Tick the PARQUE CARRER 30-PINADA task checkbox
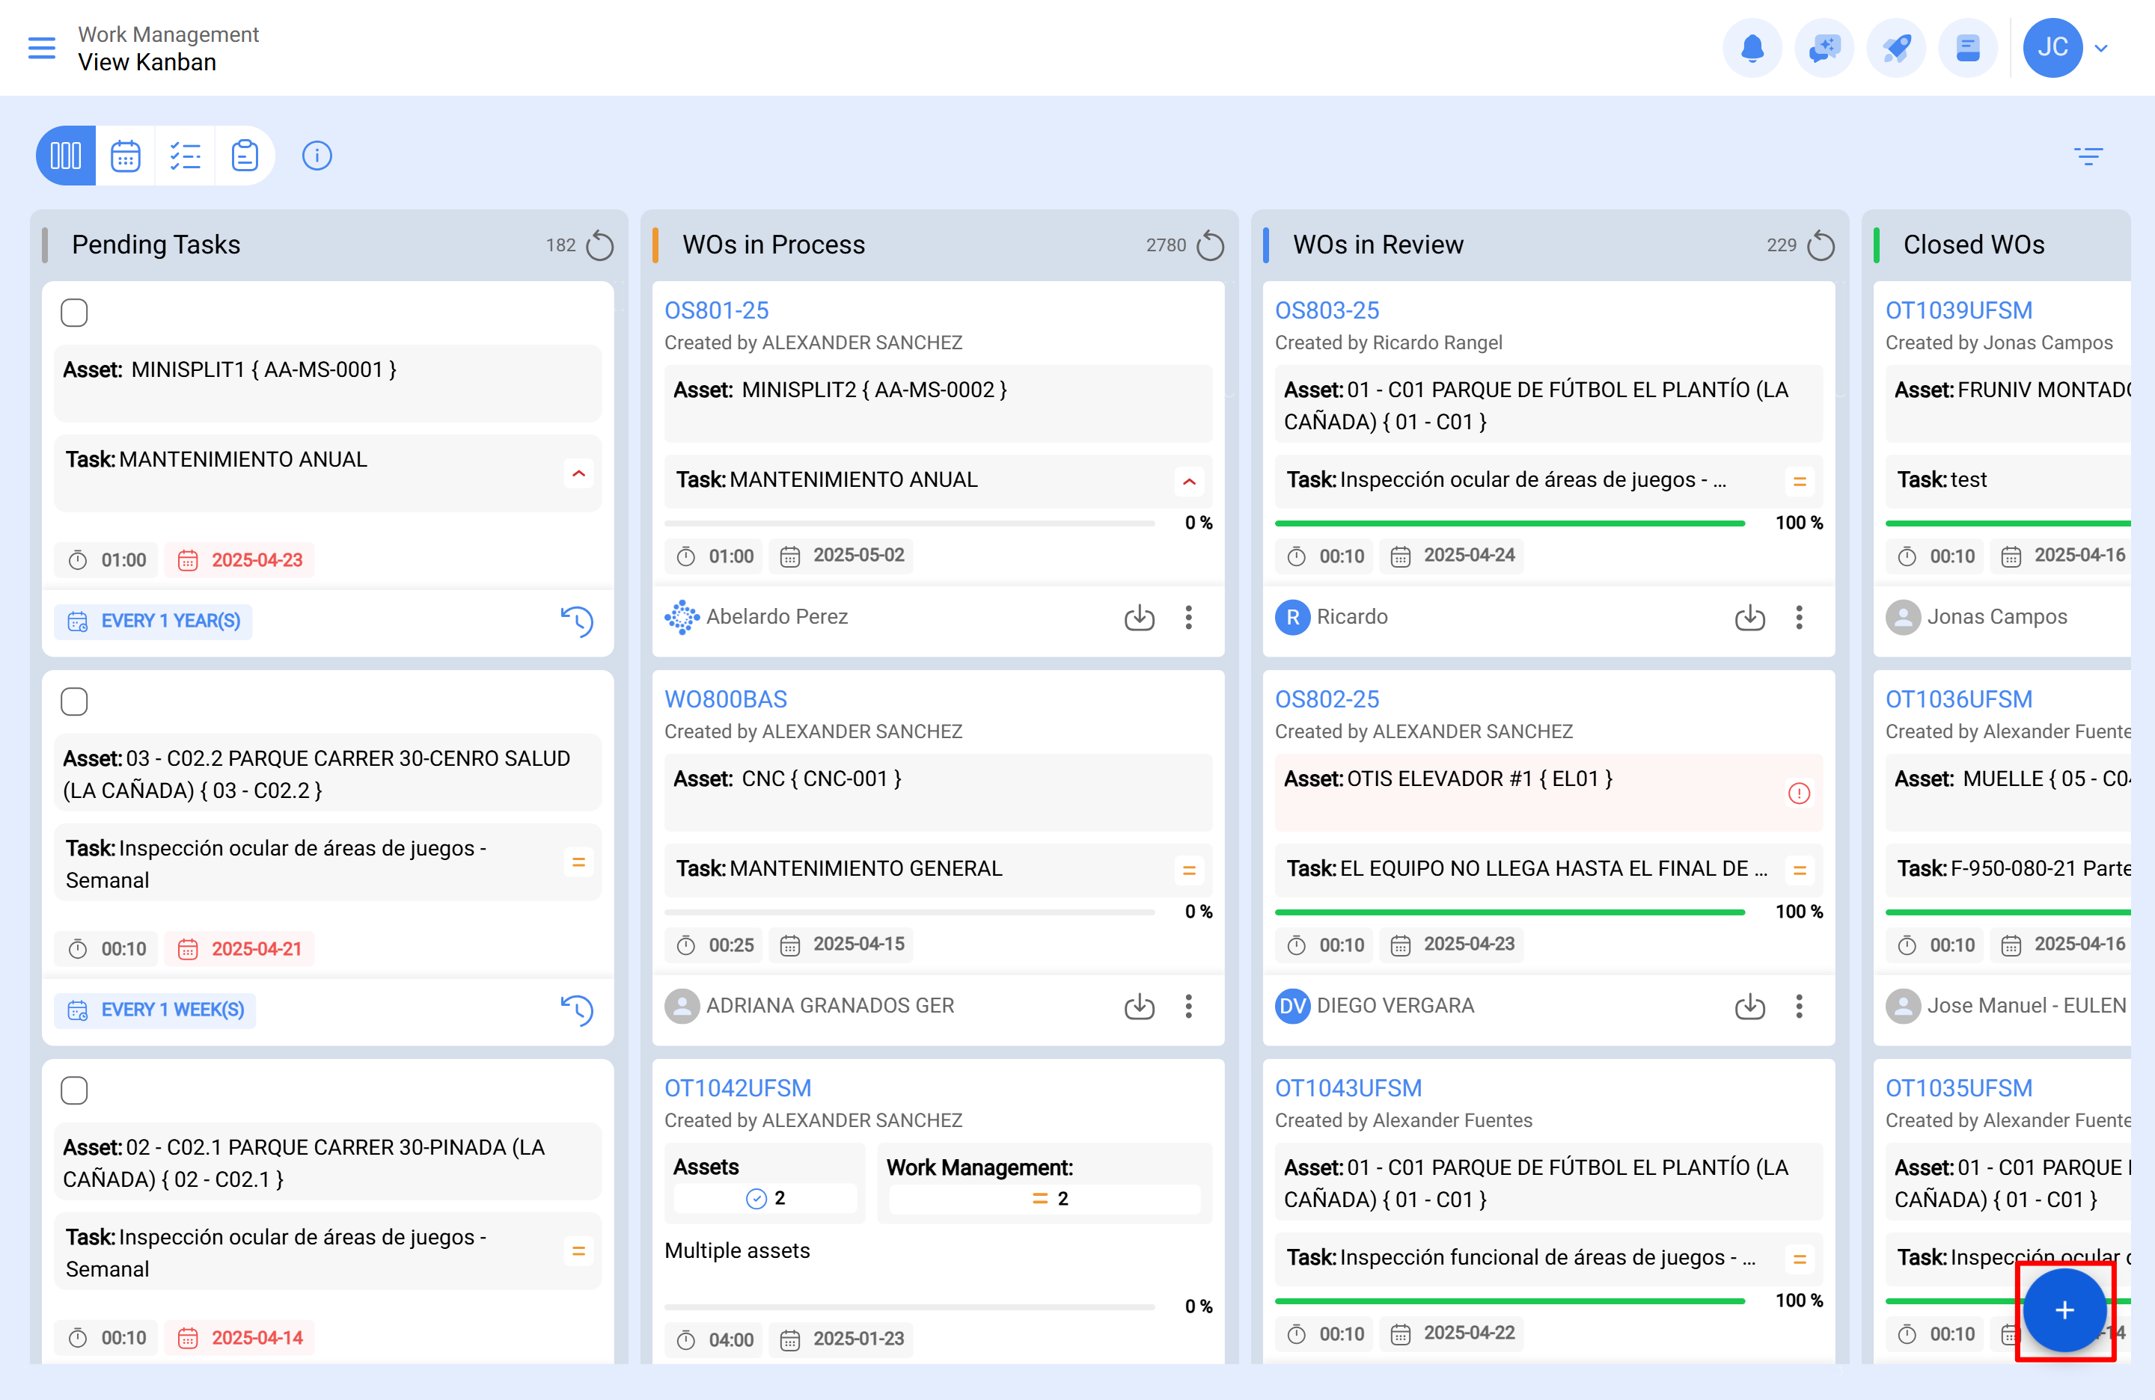 click(74, 1090)
